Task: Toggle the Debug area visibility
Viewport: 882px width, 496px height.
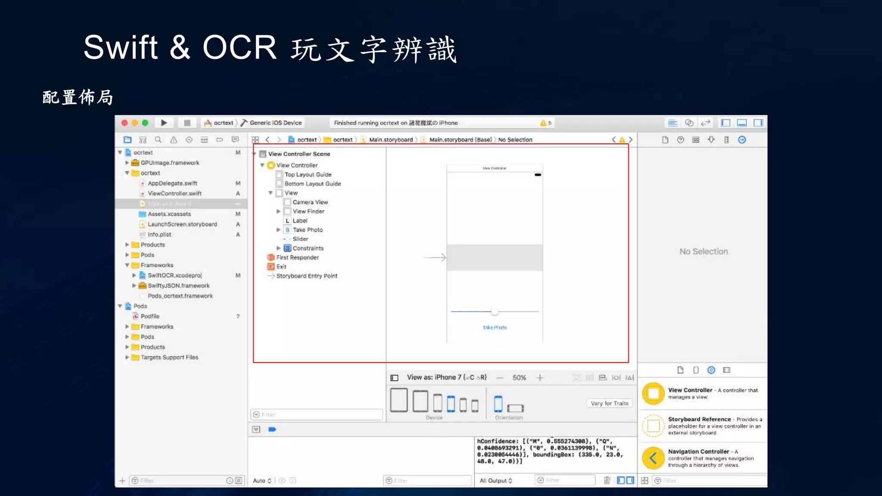Action: pyautogui.click(x=742, y=123)
